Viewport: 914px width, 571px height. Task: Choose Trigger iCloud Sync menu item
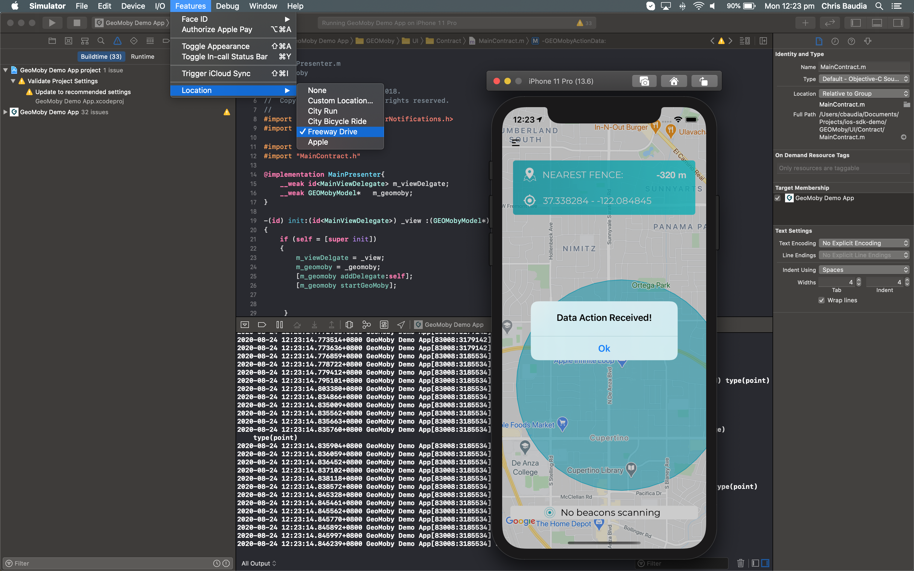point(233,73)
